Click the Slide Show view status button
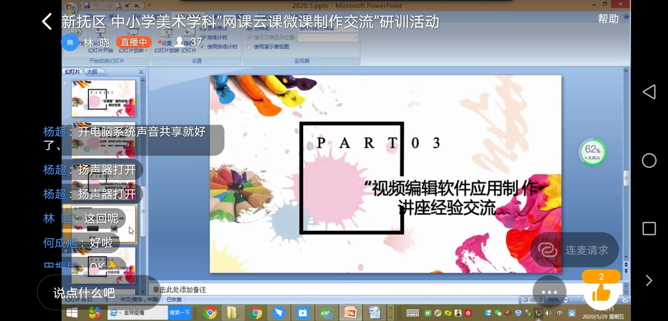 tap(540, 300)
